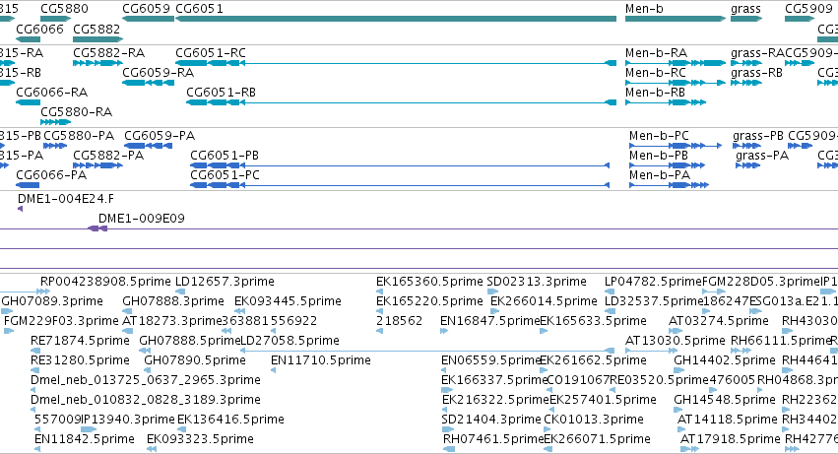Select transcript CG6051-RC
Viewport: 838px width, 454px height.
coord(211,53)
